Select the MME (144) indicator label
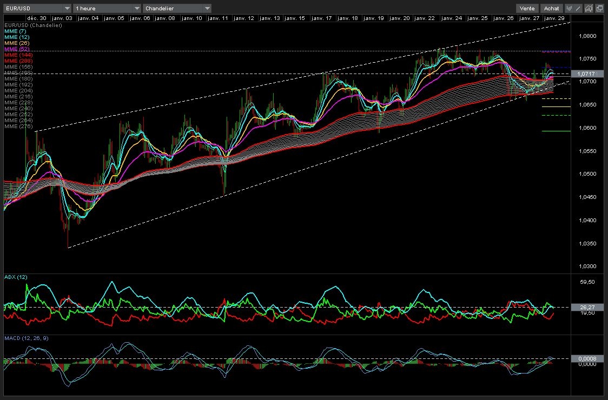The height and width of the screenshot is (400, 608). click(18, 55)
